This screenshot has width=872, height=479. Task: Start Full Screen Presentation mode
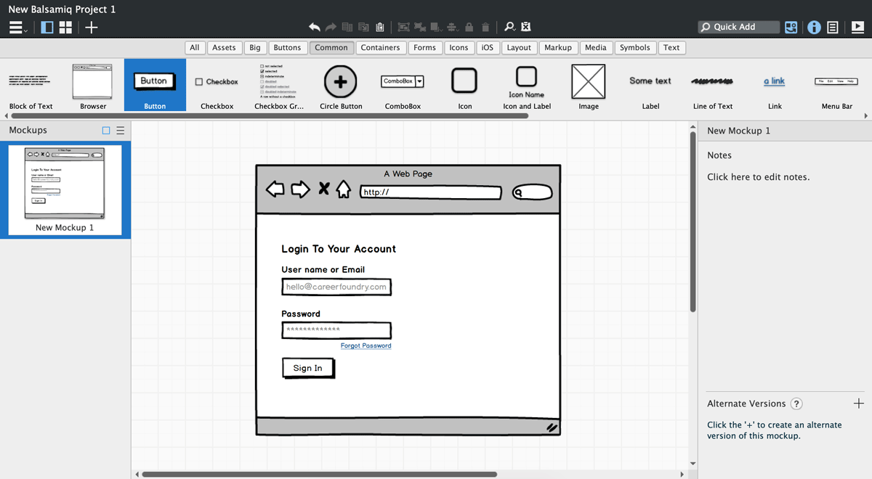tap(856, 27)
